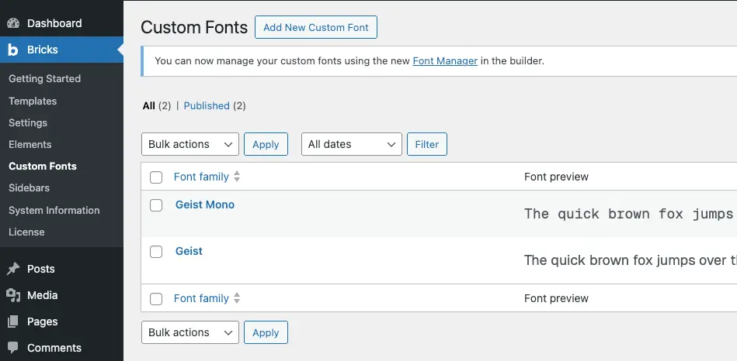
Task: Sort by top Font family header
Action: pos(201,177)
